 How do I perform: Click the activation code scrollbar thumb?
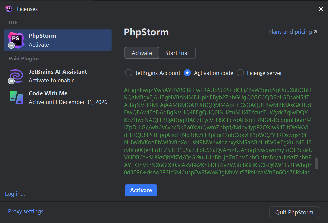point(317,163)
